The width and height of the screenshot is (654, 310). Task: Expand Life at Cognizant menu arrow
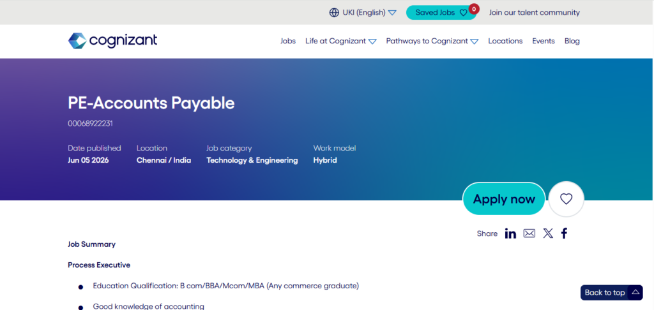tap(372, 41)
